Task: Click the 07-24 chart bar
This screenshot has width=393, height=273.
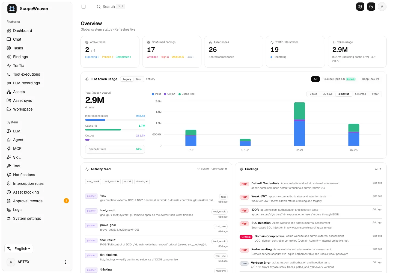Action: tap(299, 124)
